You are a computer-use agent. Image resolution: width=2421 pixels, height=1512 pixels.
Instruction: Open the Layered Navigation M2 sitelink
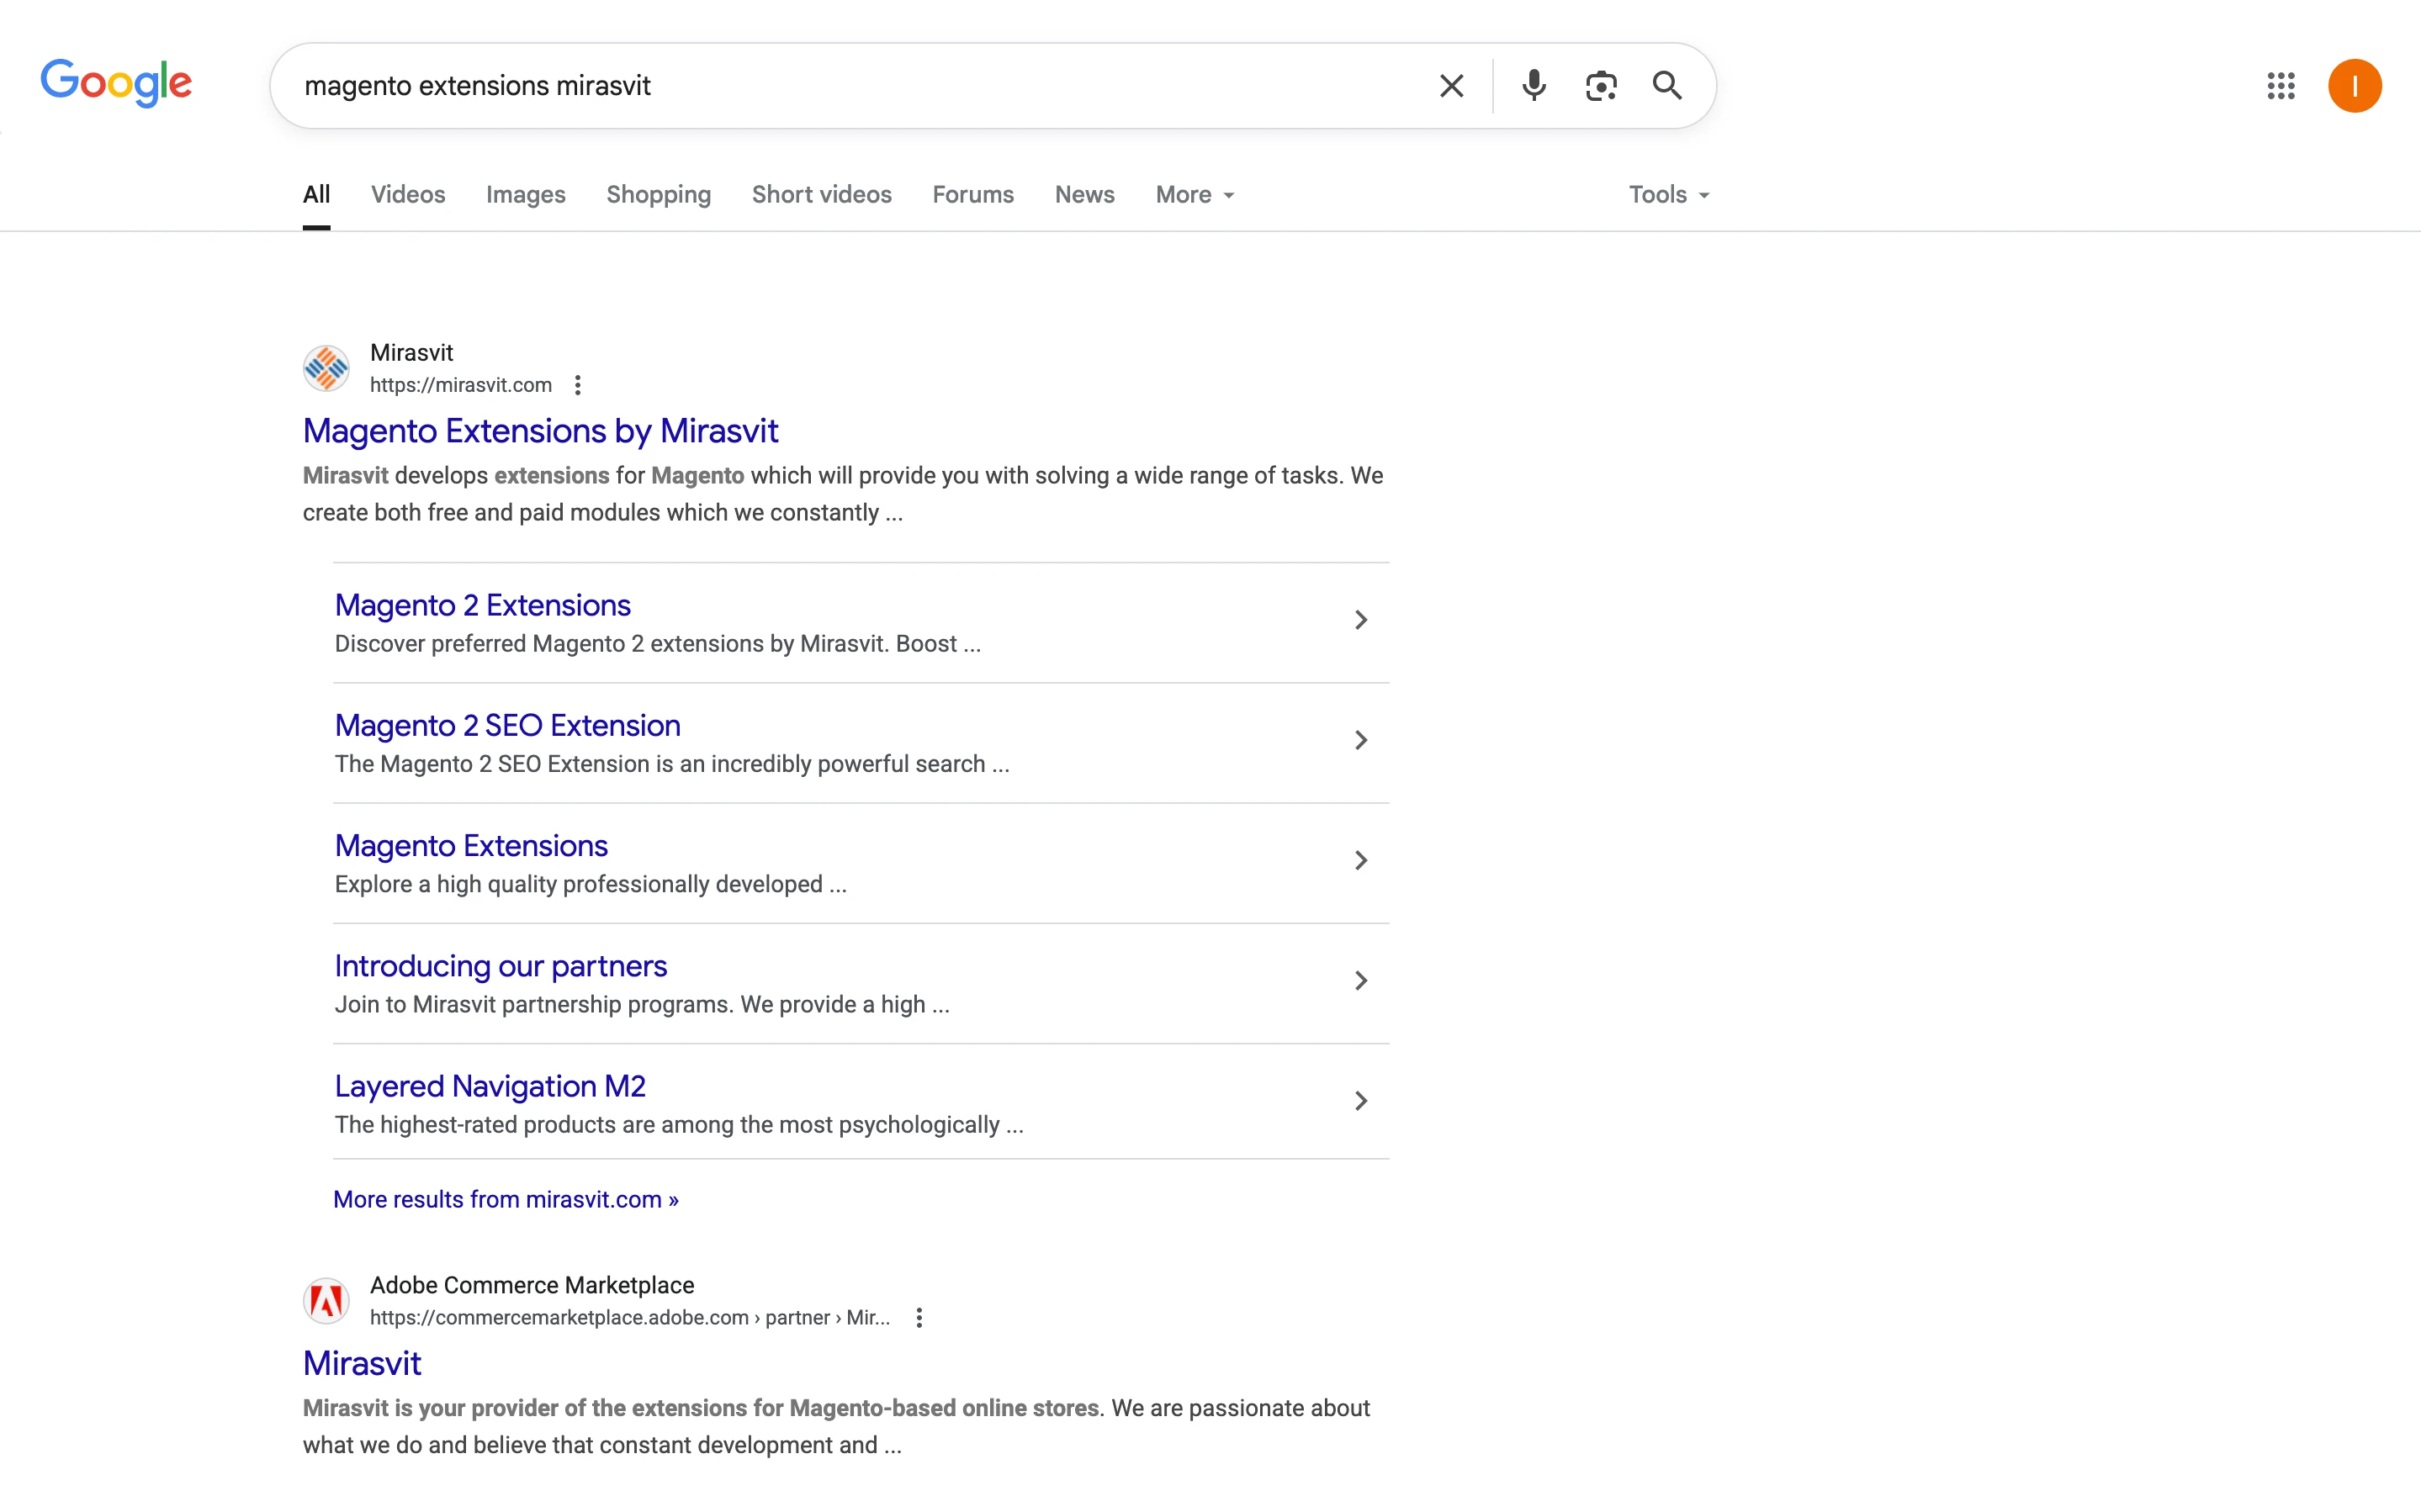(490, 1086)
